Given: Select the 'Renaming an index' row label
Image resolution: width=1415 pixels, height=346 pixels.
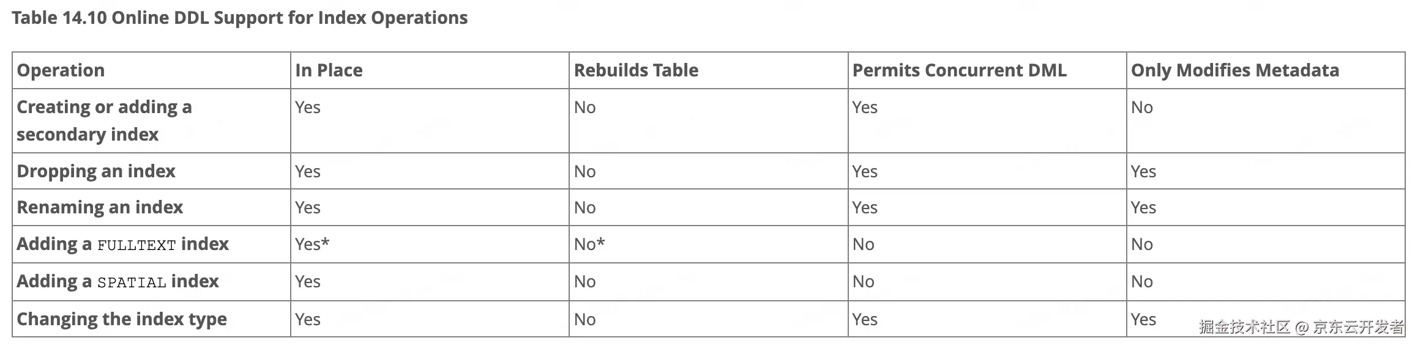Looking at the screenshot, I should click(100, 207).
